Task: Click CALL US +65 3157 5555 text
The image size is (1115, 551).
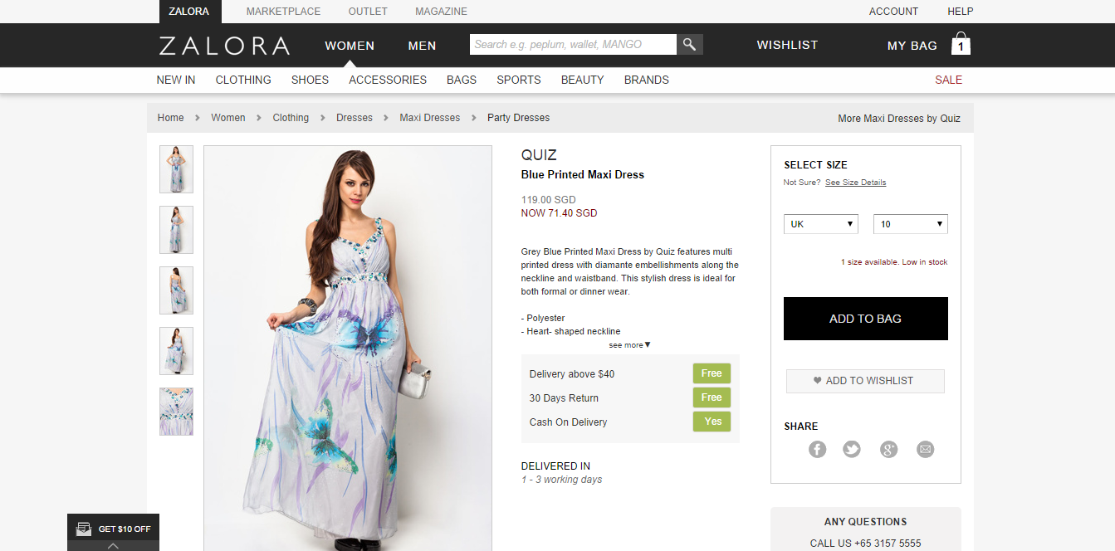Action: coord(865,544)
